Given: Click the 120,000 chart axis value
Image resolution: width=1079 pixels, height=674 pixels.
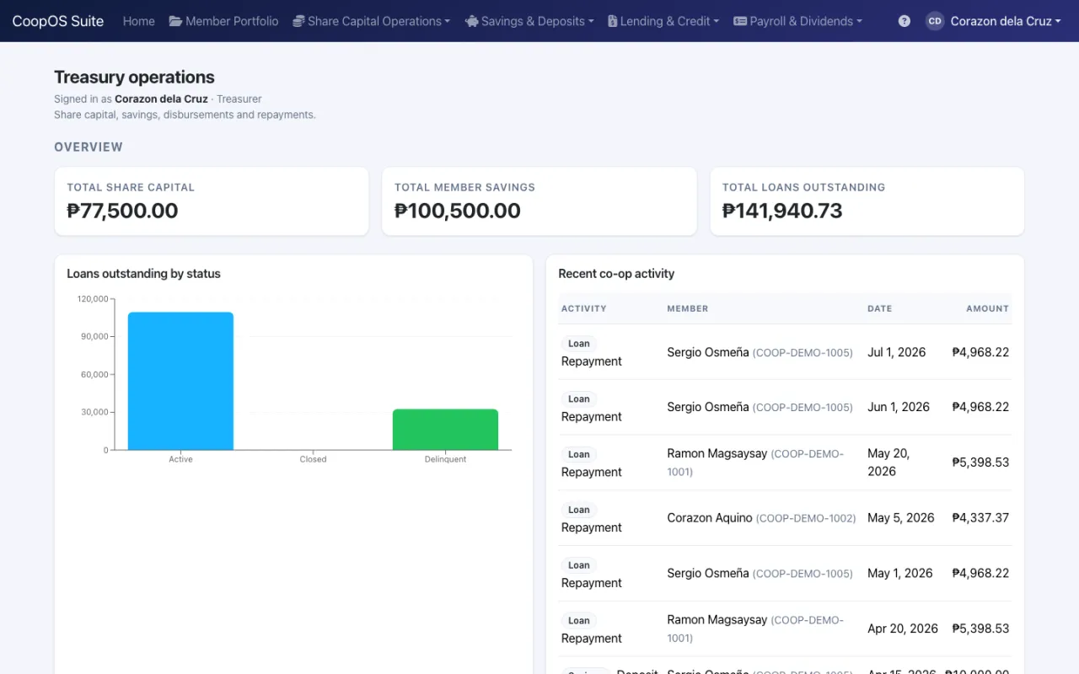Looking at the screenshot, I should point(93,299).
